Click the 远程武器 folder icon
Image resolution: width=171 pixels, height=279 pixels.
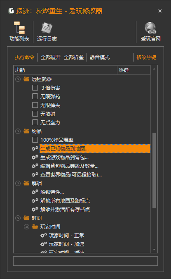click(x=26, y=79)
